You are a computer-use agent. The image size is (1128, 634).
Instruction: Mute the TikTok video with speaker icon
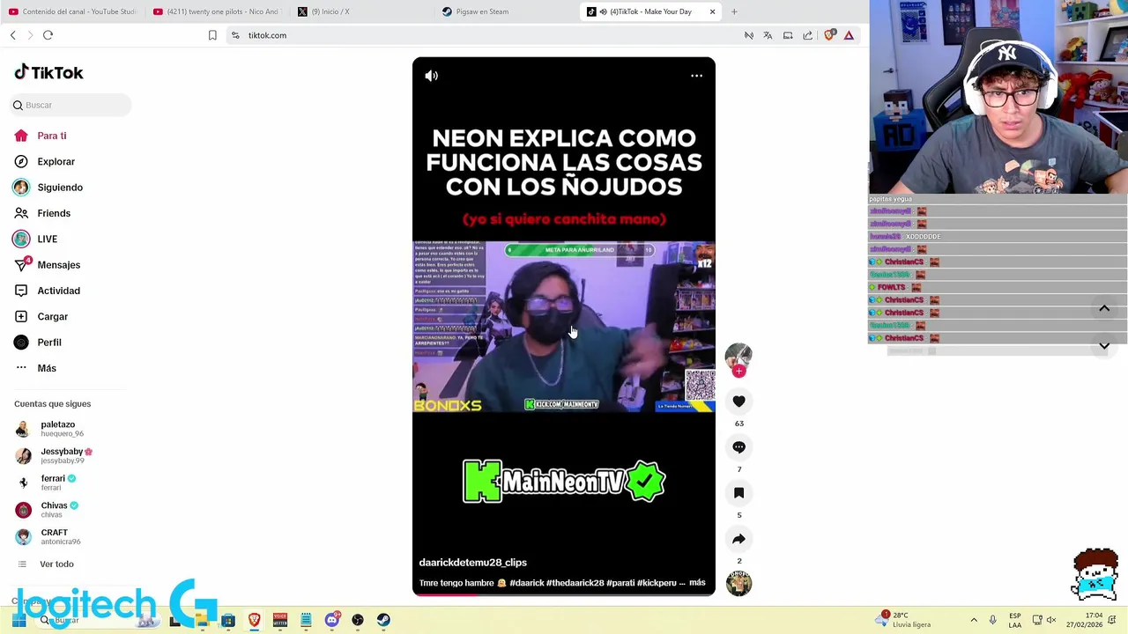(x=431, y=76)
